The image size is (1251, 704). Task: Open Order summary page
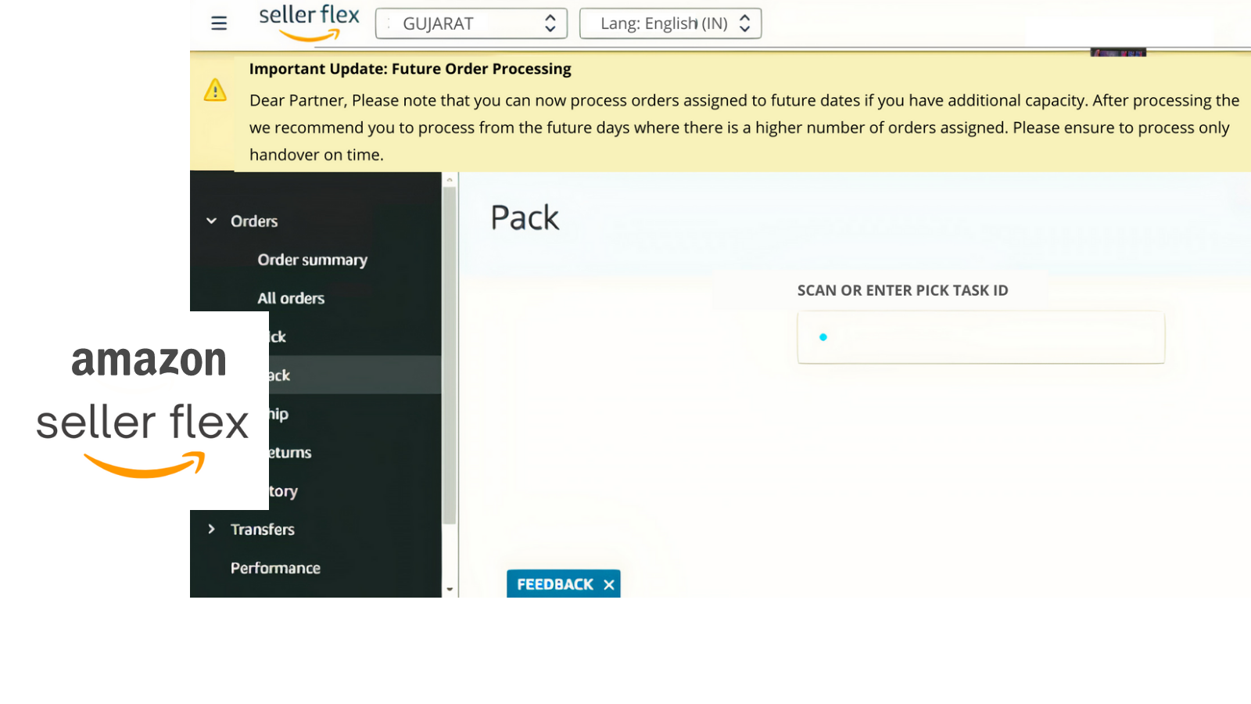point(312,260)
